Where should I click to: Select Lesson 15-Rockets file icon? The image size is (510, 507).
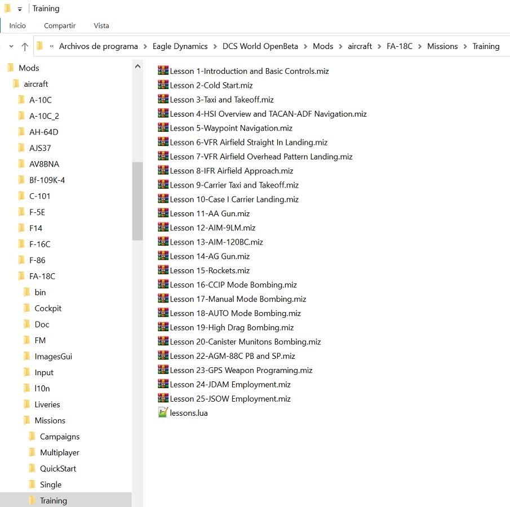coord(163,270)
